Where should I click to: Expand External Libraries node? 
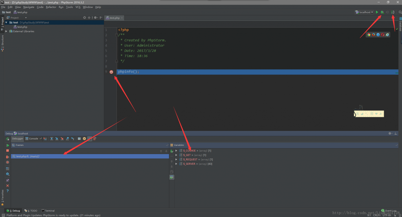[6, 31]
